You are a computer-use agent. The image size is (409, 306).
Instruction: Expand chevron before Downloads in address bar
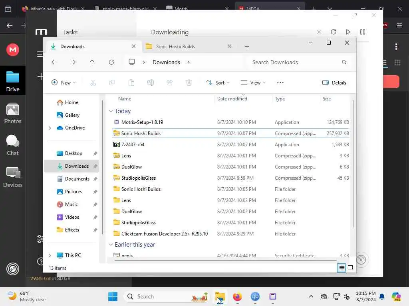pyautogui.click(x=144, y=62)
